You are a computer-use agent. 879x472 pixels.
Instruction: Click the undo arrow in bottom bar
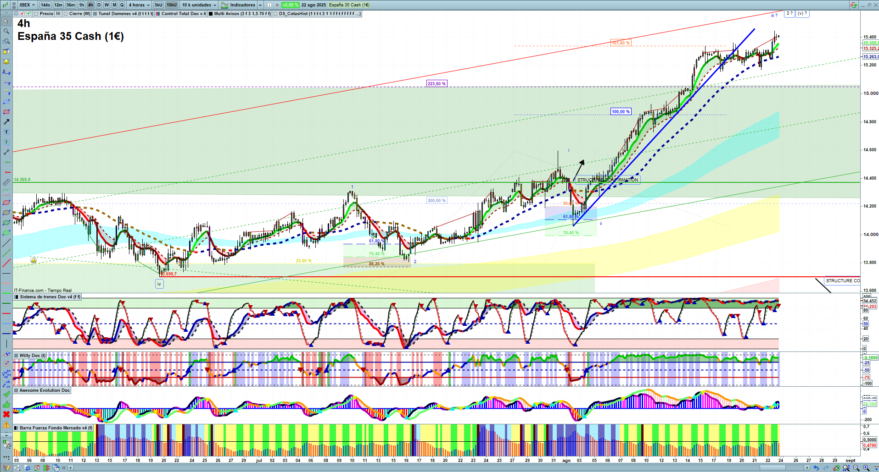pyautogui.click(x=816, y=468)
